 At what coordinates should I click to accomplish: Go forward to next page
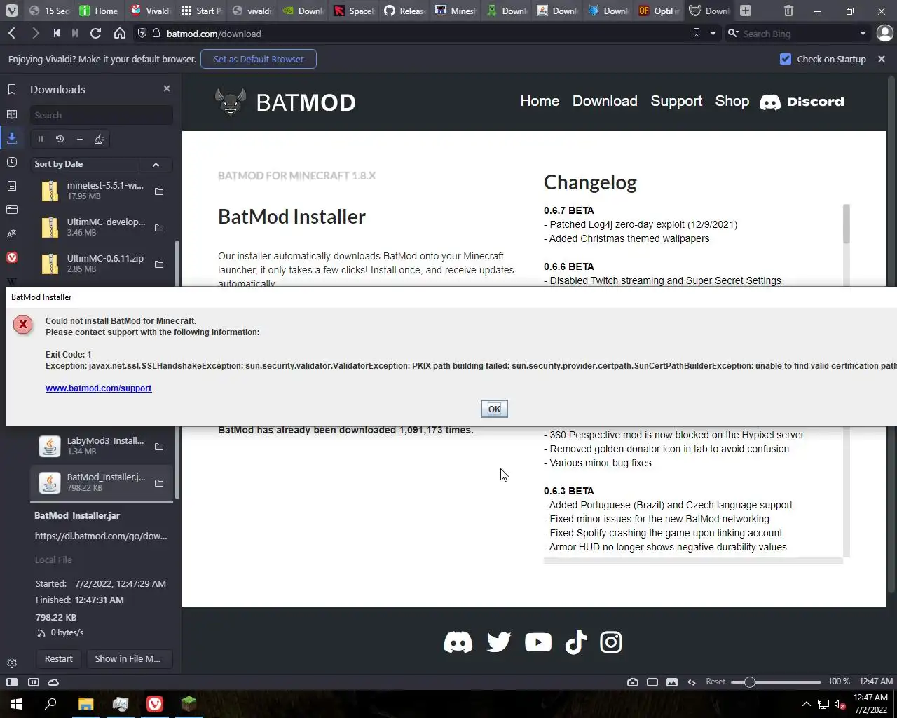[x=35, y=33]
